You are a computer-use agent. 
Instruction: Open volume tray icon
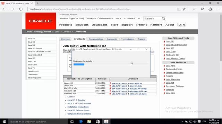195,122
